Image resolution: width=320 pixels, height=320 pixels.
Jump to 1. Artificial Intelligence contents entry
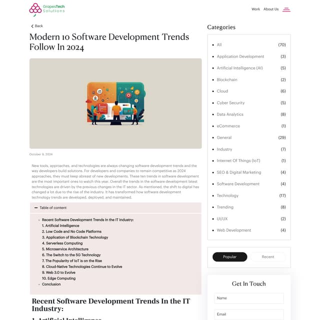60,226
